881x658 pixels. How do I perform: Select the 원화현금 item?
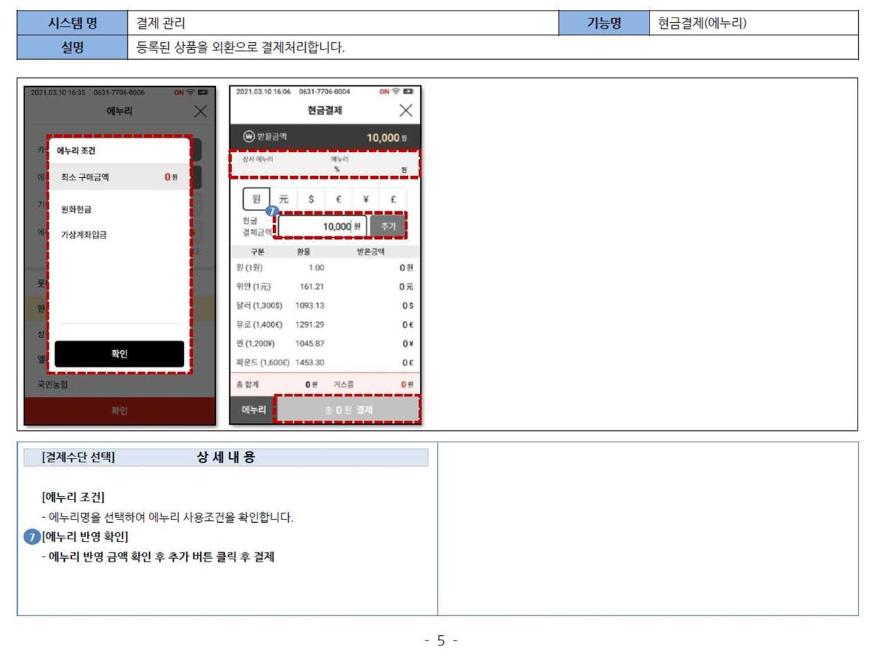point(76,209)
